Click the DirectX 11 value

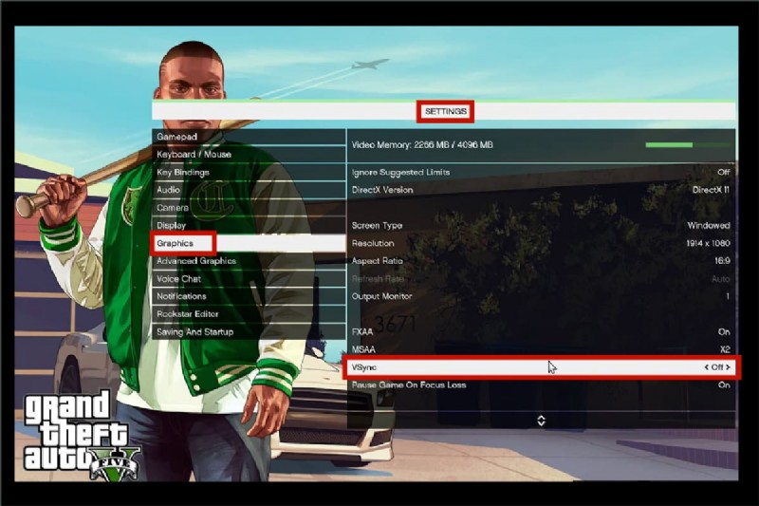pyautogui.click(x=711, y=190)
